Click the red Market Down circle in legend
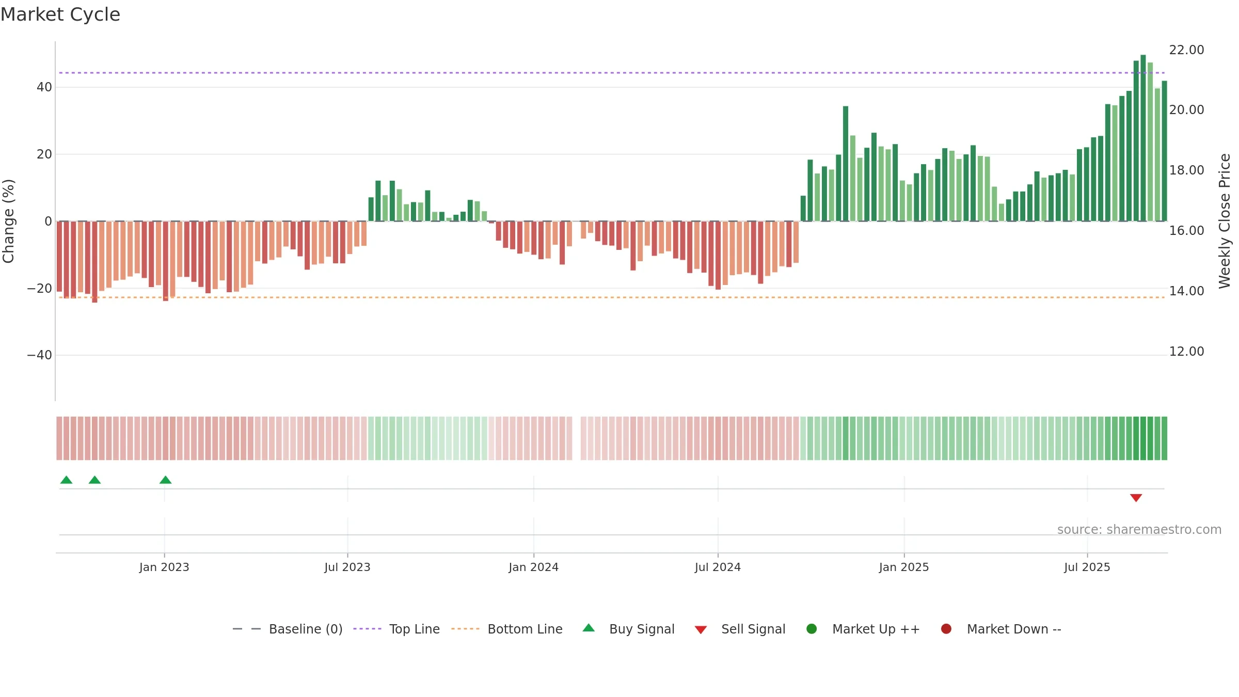The width and height of the screenshot is (1239, 697). pyautogui.click(x=946, y=629)
